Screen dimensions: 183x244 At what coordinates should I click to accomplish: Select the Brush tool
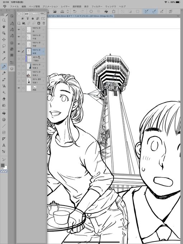coord(4,80)
